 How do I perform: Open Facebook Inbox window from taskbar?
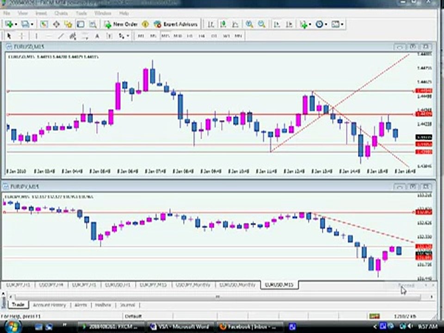point(250,327)
